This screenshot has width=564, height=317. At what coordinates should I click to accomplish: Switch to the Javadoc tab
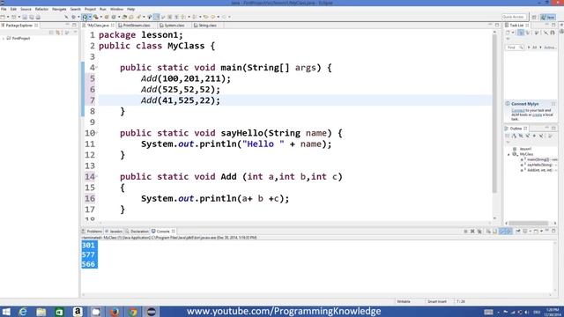pyautogui.click(x=114, y=232)
